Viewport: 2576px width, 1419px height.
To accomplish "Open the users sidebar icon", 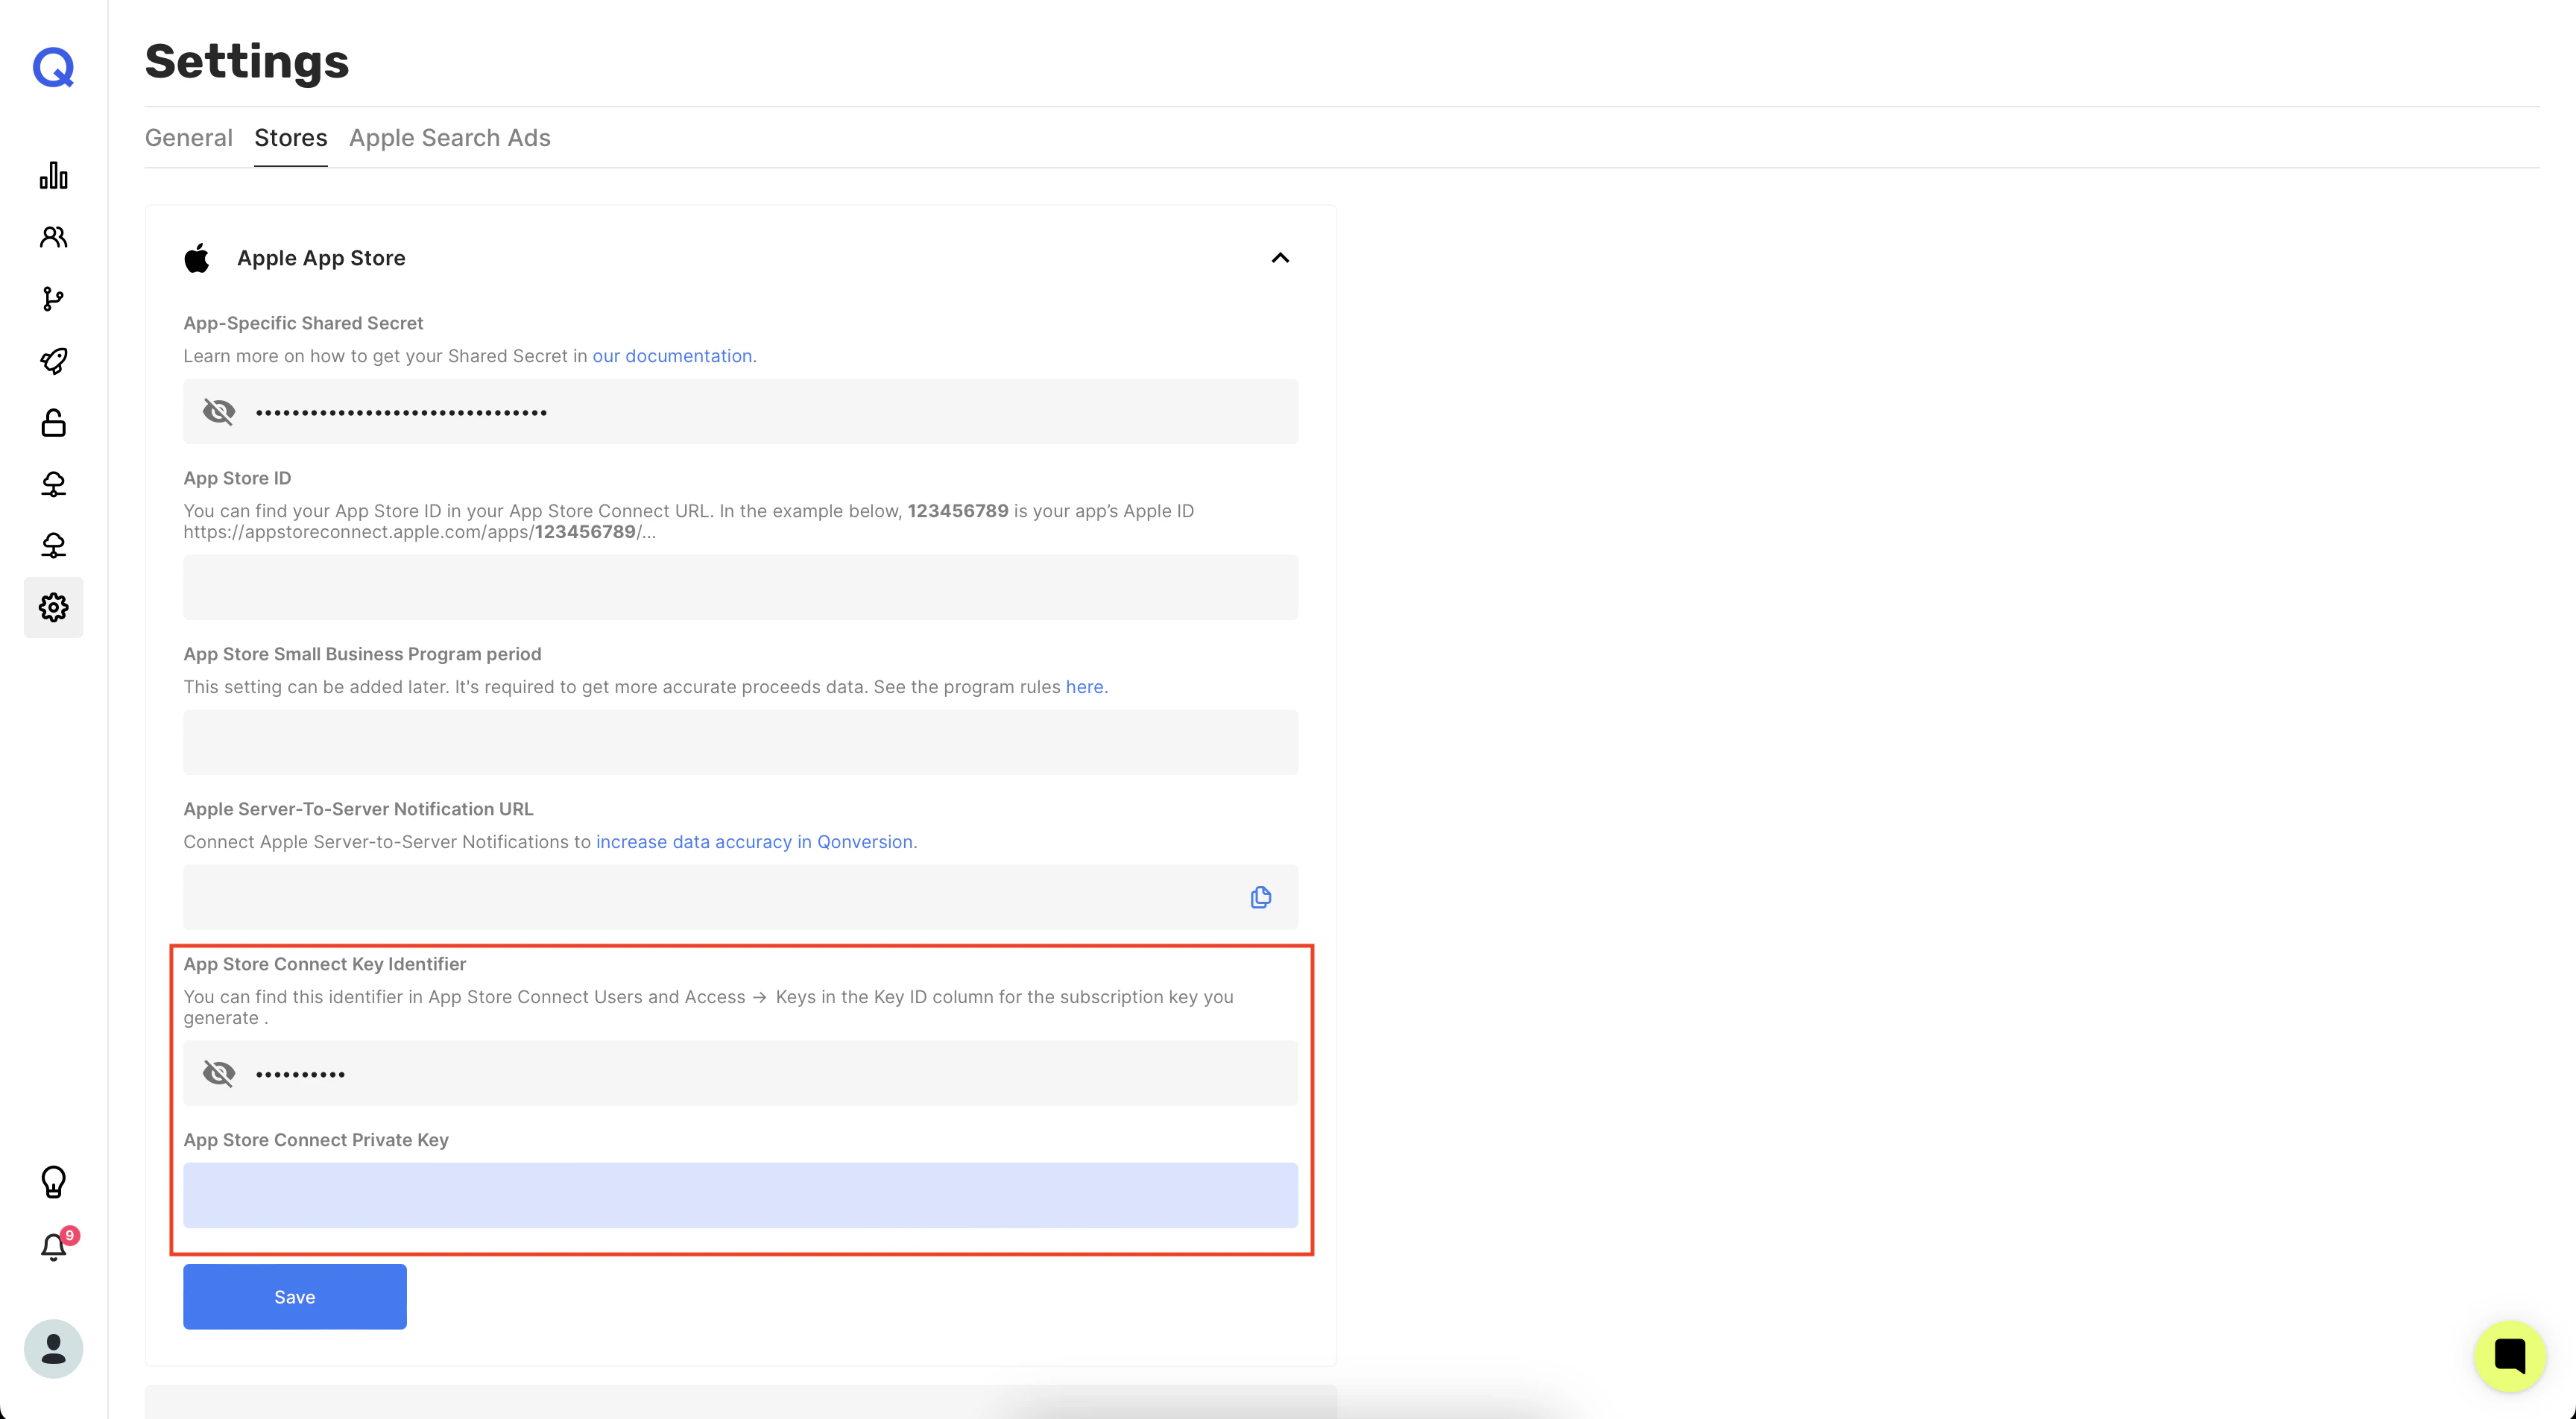I will point(53,237).
